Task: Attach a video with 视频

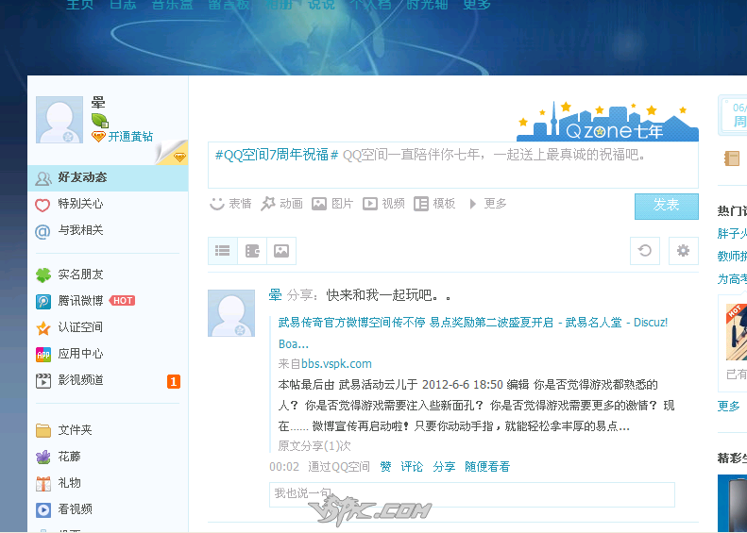Action: pyautogui.click(x=383, y=204)
